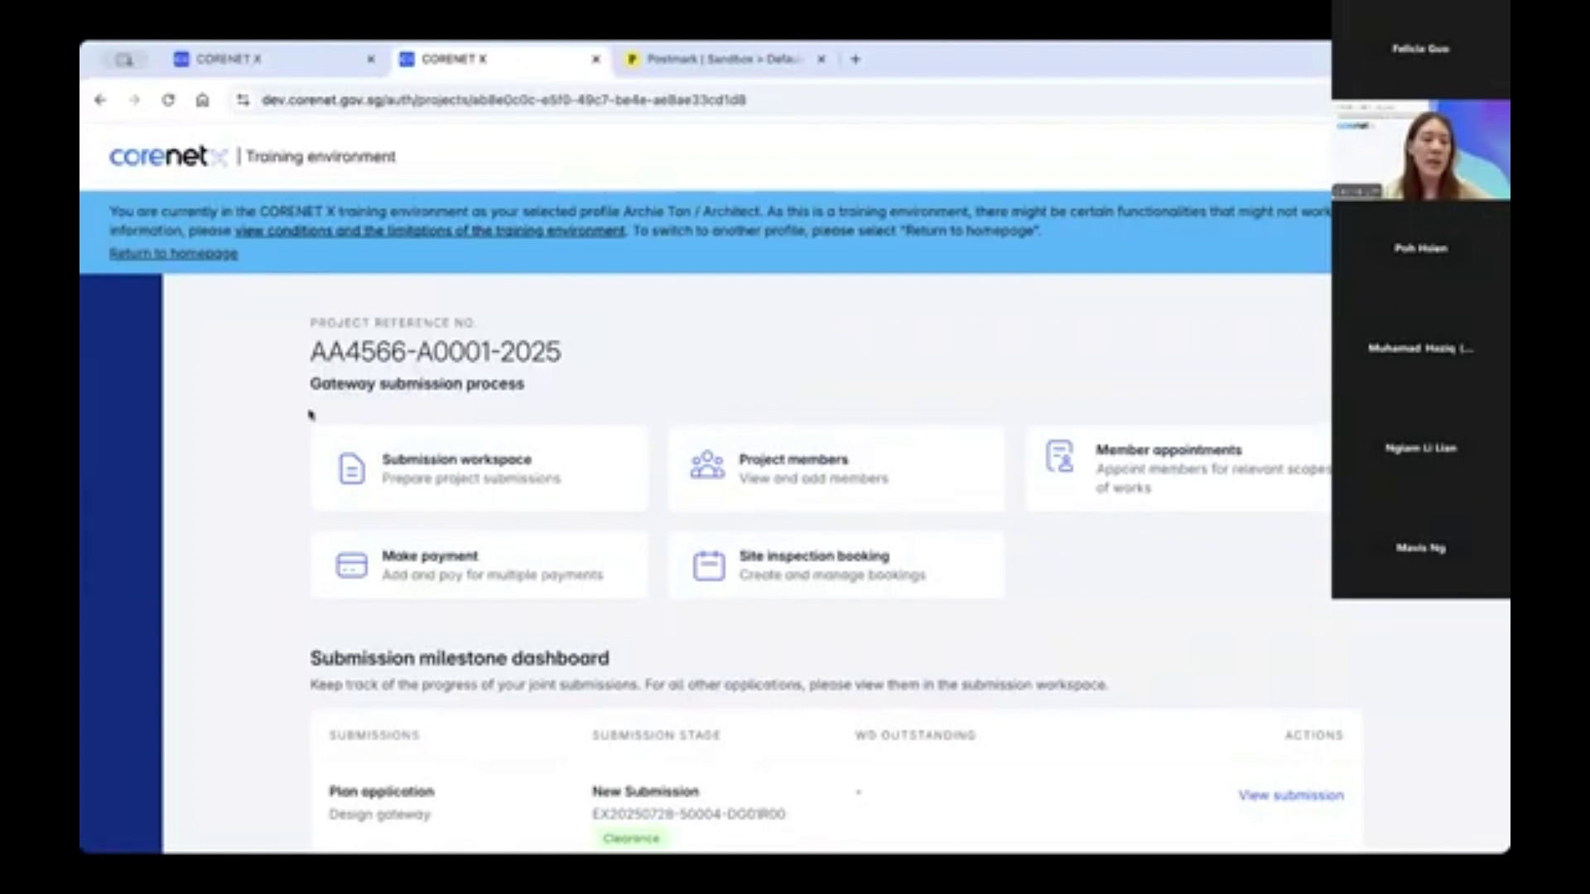Select the address bar URL
1590x894 pixels.
pyautogui.click(x=503, y=100)
